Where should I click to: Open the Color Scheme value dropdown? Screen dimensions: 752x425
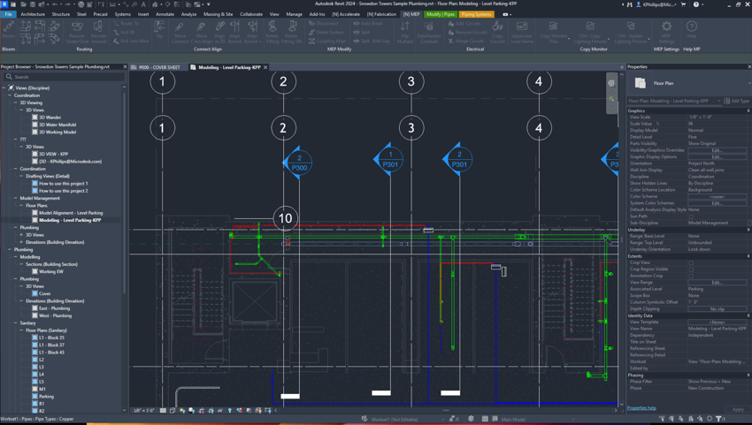(717, 196)
